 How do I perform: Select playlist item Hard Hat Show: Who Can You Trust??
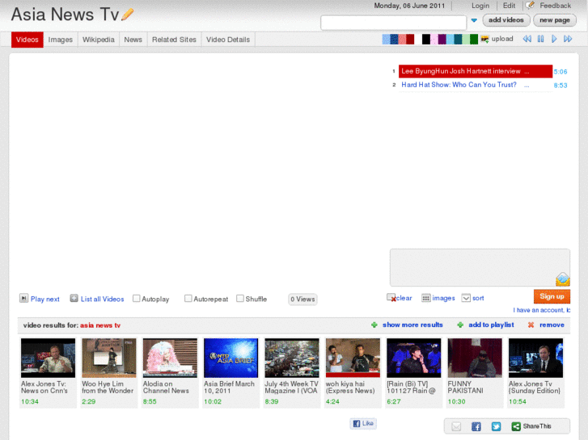pyautogui.click(x=475, y=85)
